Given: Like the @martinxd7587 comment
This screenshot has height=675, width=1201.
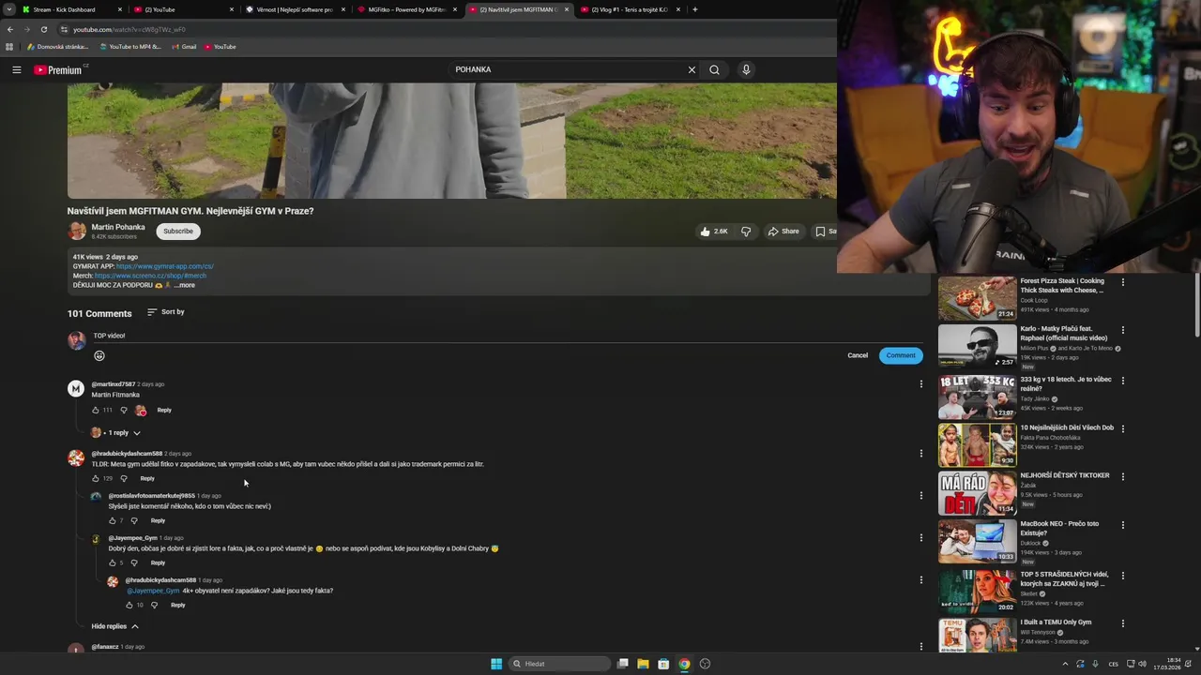Looking at the screenshot, I should point(96,410).
